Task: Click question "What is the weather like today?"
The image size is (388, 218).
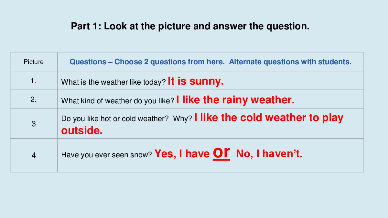Action: 113,82
